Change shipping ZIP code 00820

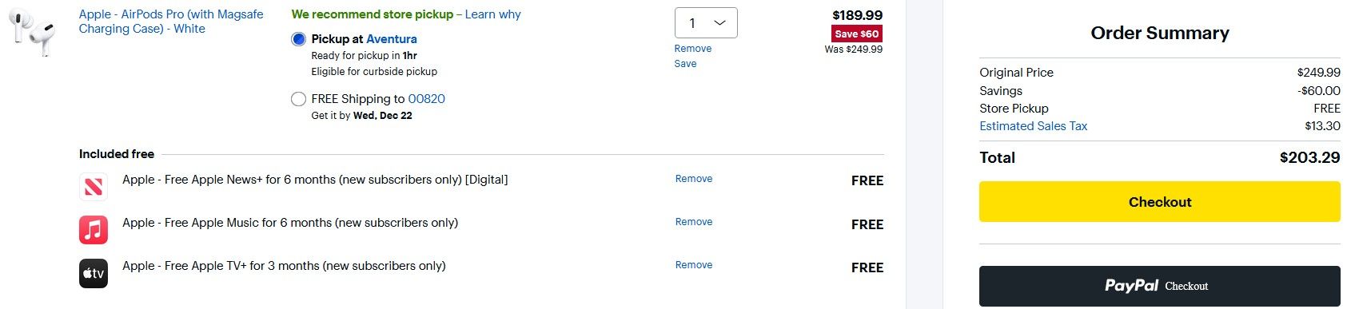(x=426, y=99)
